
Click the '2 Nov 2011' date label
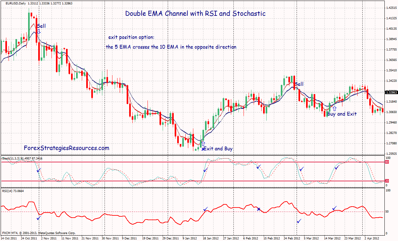tap(49, 238)
